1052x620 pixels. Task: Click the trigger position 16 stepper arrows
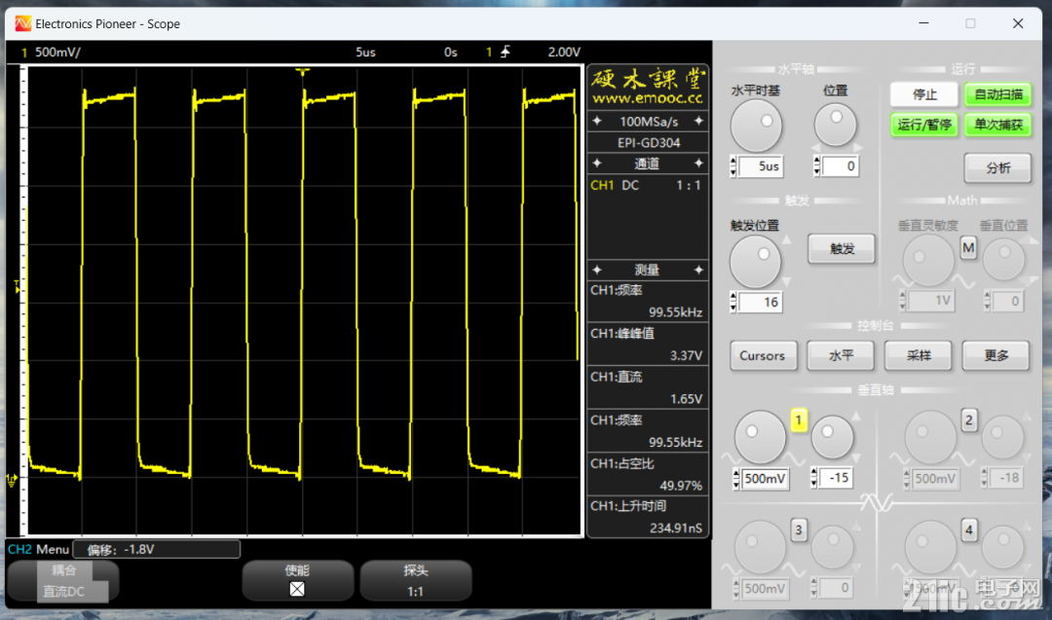733,303
